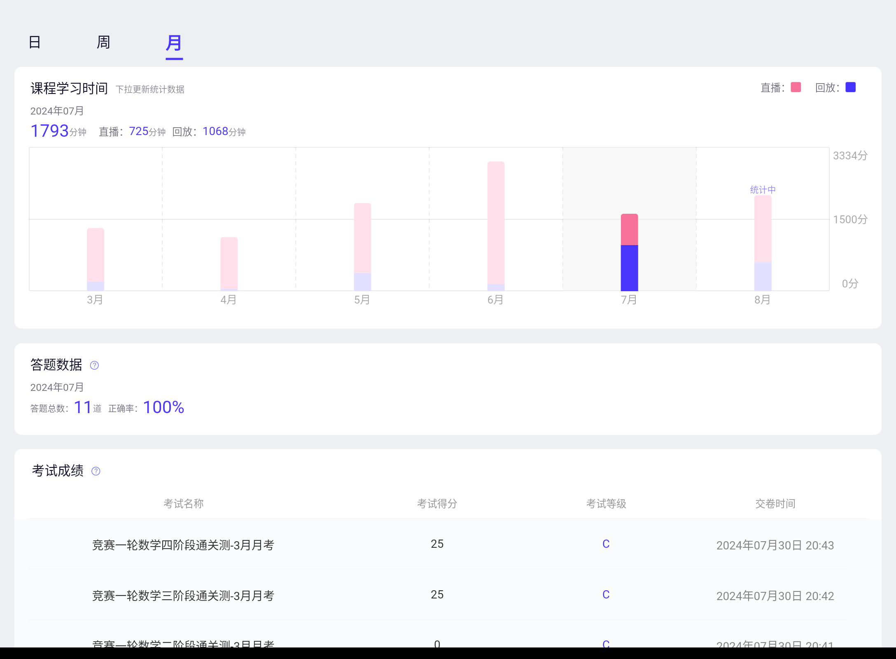Open 竞赛一轮数学四阶段通关测-3月月考 exam row

[x=448, y=544]
